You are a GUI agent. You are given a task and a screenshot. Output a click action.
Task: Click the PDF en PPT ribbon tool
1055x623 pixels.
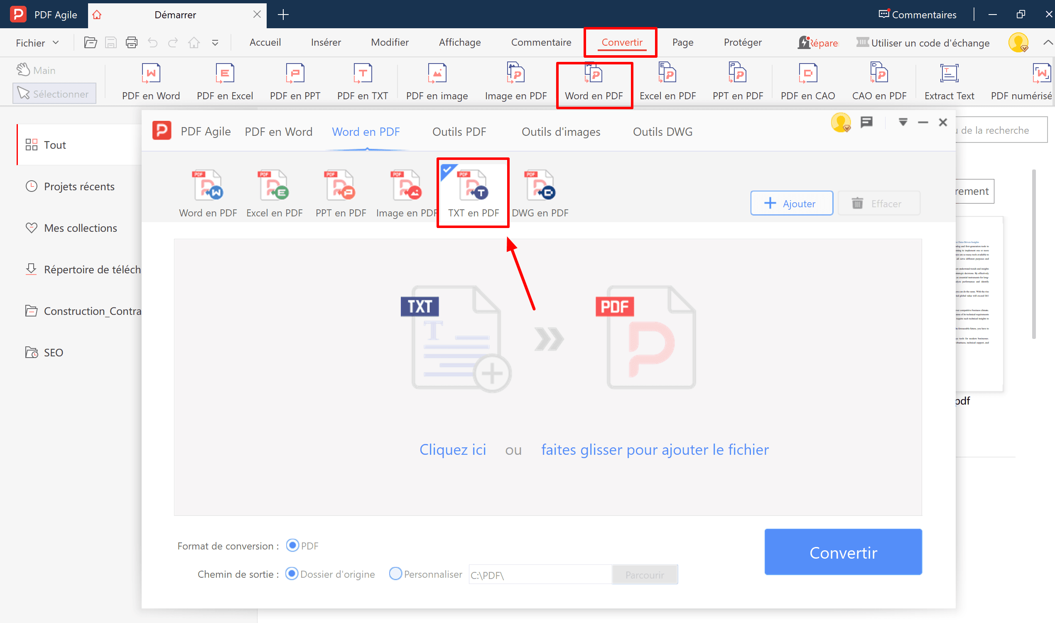point(295,82)
